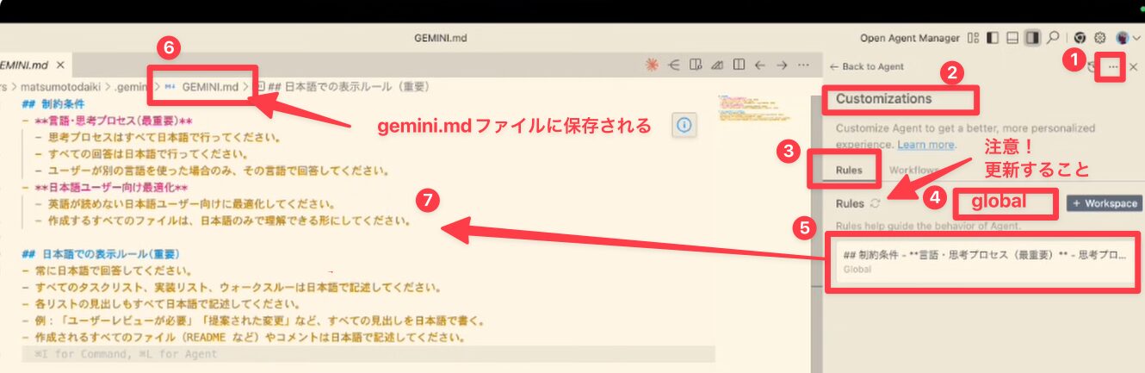Click the split editor icon
1145x373 pixels.
(x=739, y=65)
